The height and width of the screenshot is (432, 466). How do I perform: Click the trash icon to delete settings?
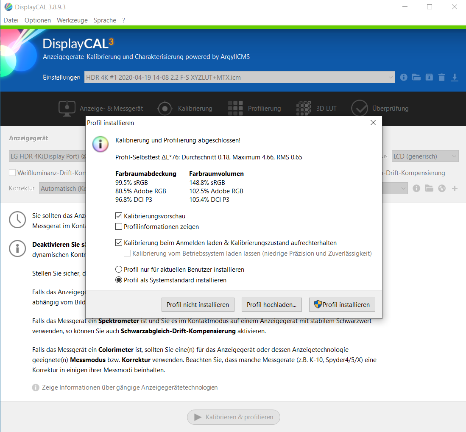pos(442,77)
